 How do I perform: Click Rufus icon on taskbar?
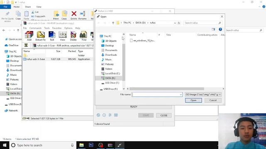119,145
